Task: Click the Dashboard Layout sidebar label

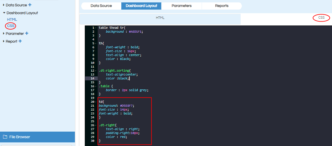Action: [x=22, y=13]
